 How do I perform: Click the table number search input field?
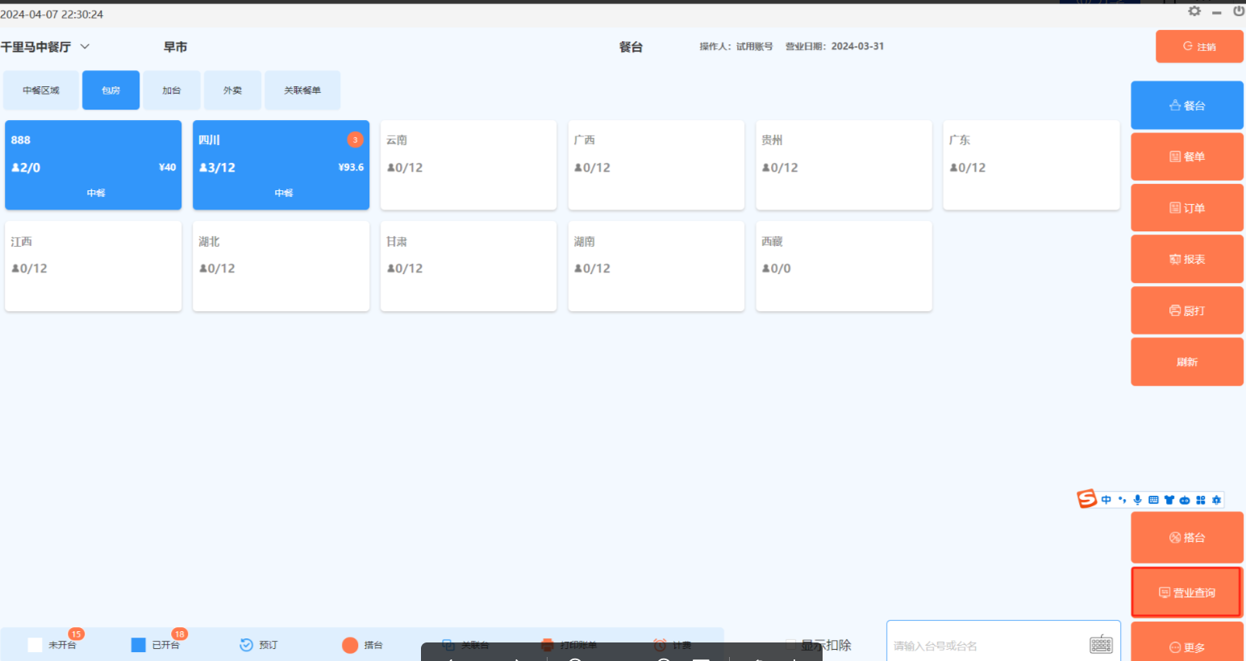(988, 645)
